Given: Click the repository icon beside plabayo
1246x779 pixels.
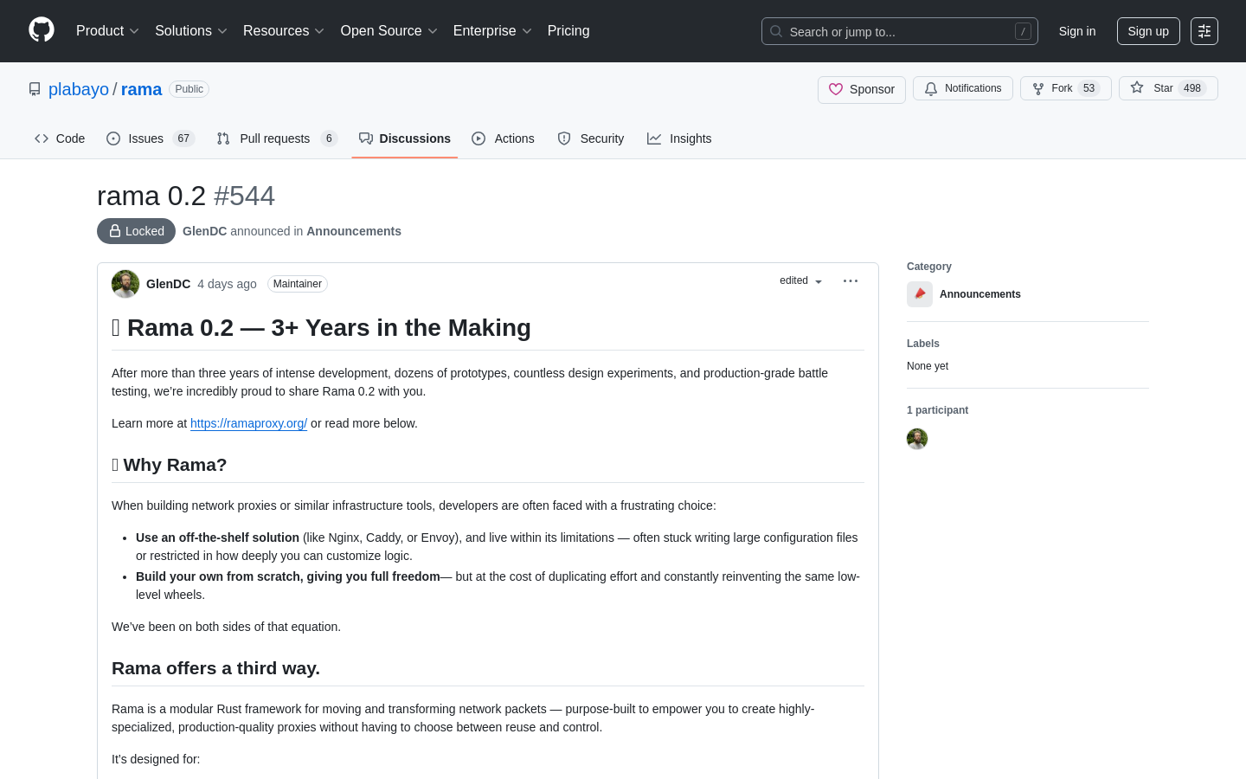Looking at the screenshot, I should click(x=35, y=89).
